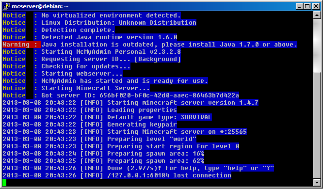Click 'Preparing spawn area: 62%' line
The width and height of the screenshot is (323, 189).
click(x=103, y=161)
